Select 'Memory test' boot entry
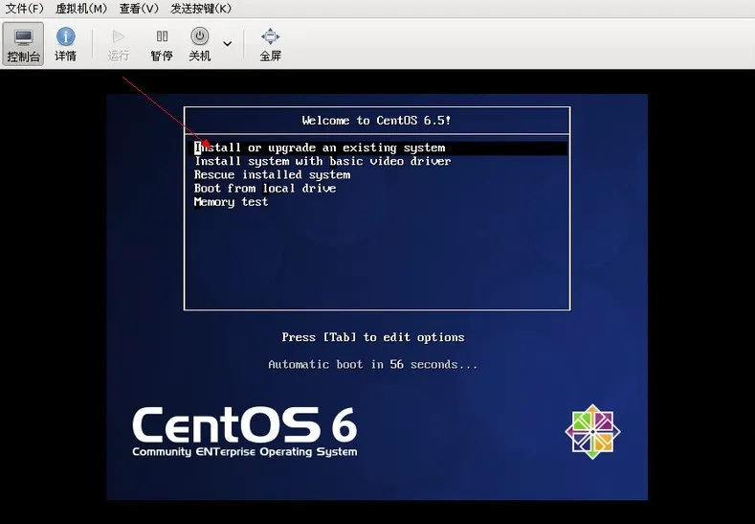Image resolution: width=755 pixels, height=524 pixels. [x=231, y=202]
